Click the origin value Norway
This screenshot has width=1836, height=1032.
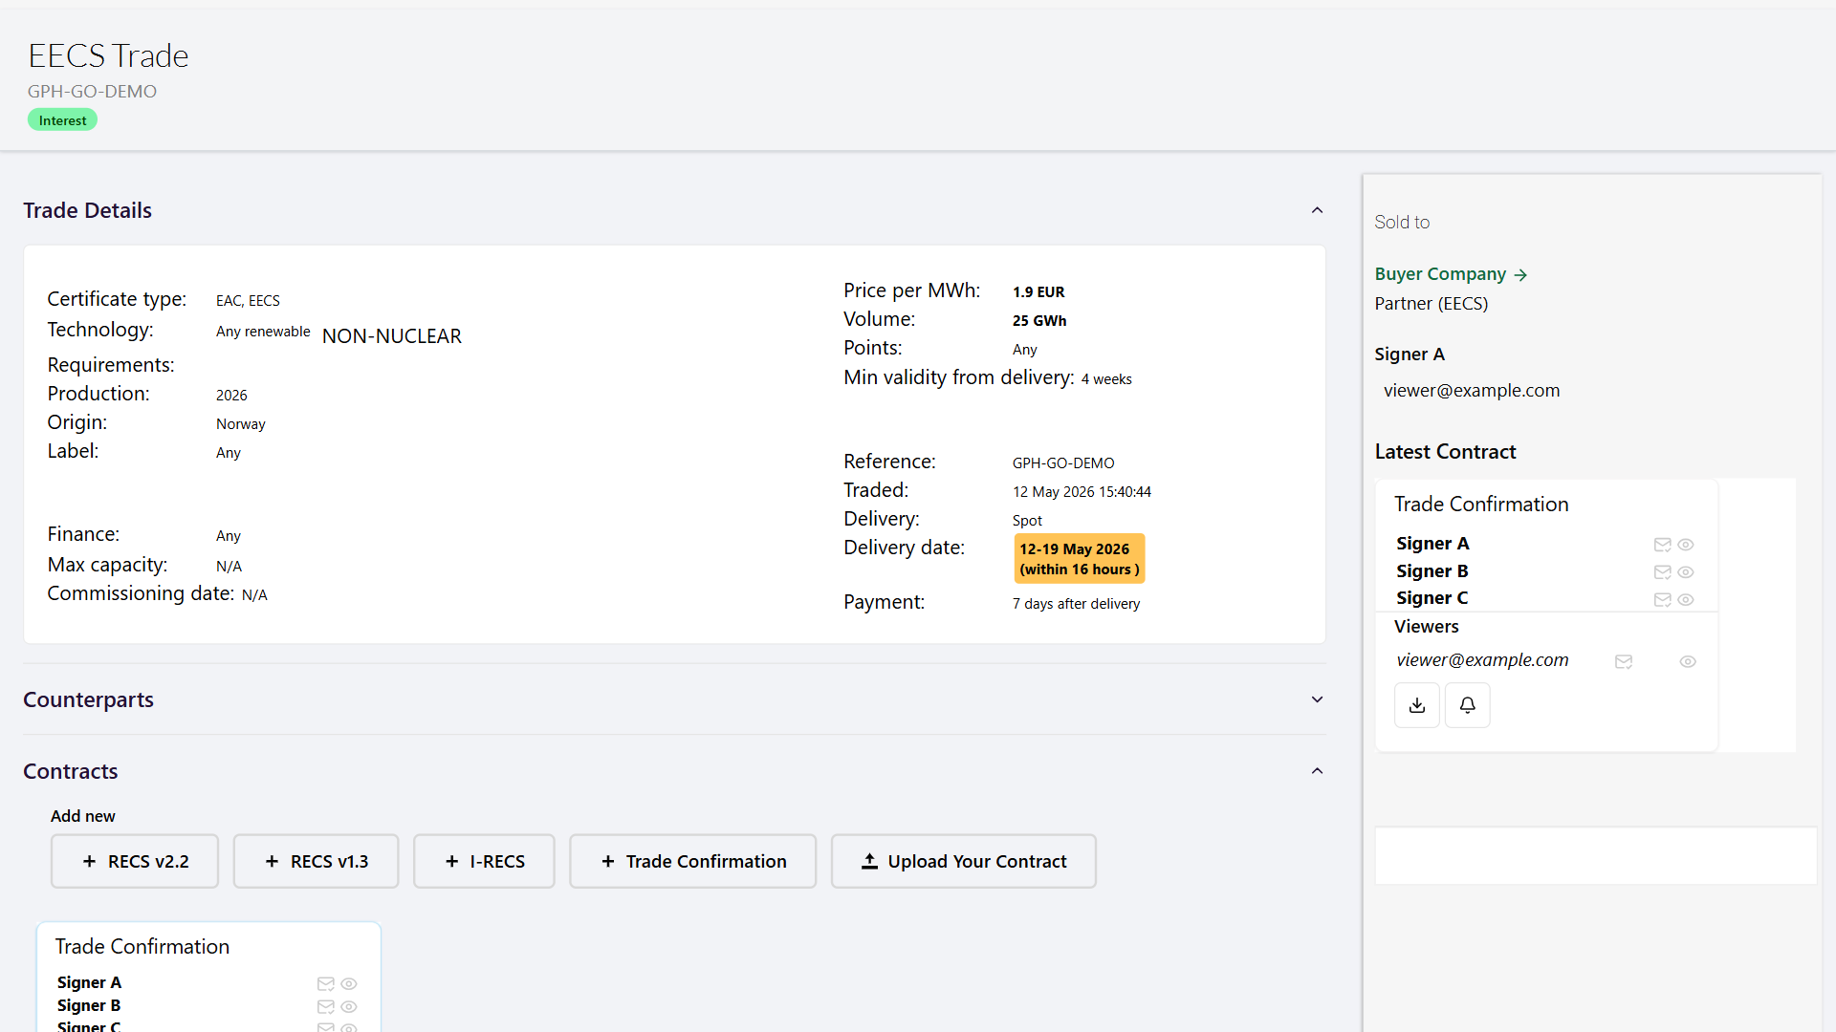241,424
